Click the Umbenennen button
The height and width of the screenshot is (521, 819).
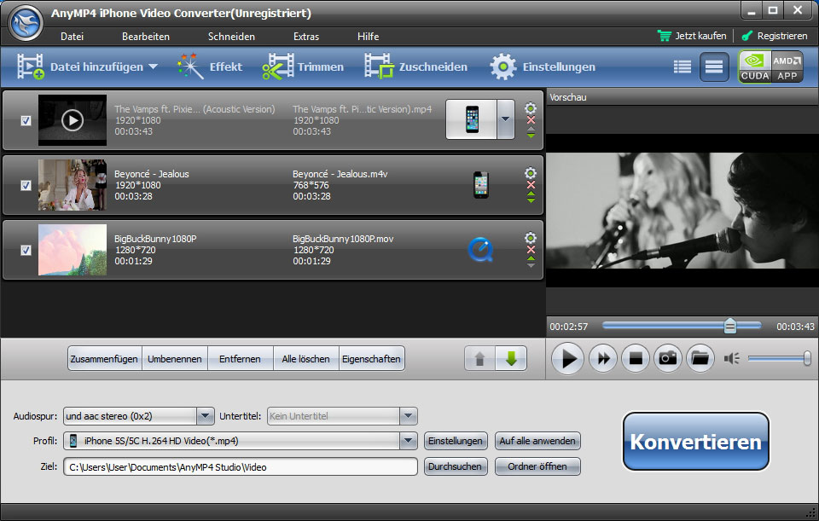tap(174, 359)
